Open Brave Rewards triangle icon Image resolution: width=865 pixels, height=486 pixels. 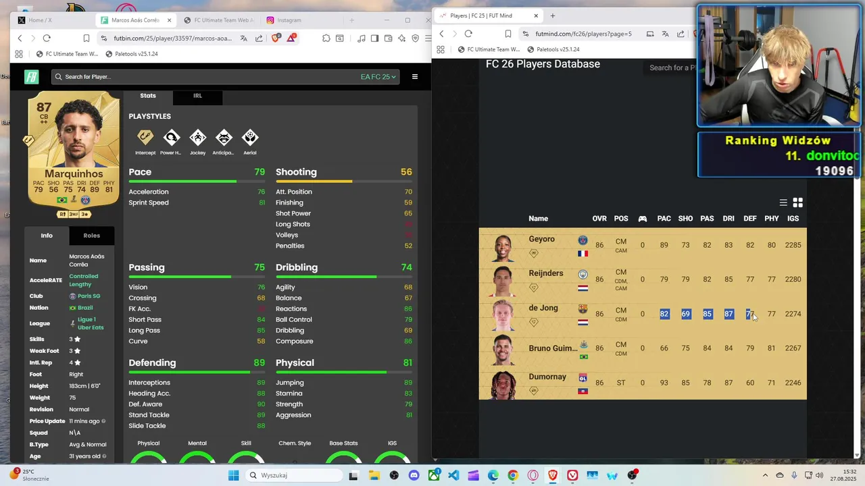coord(291,38)
